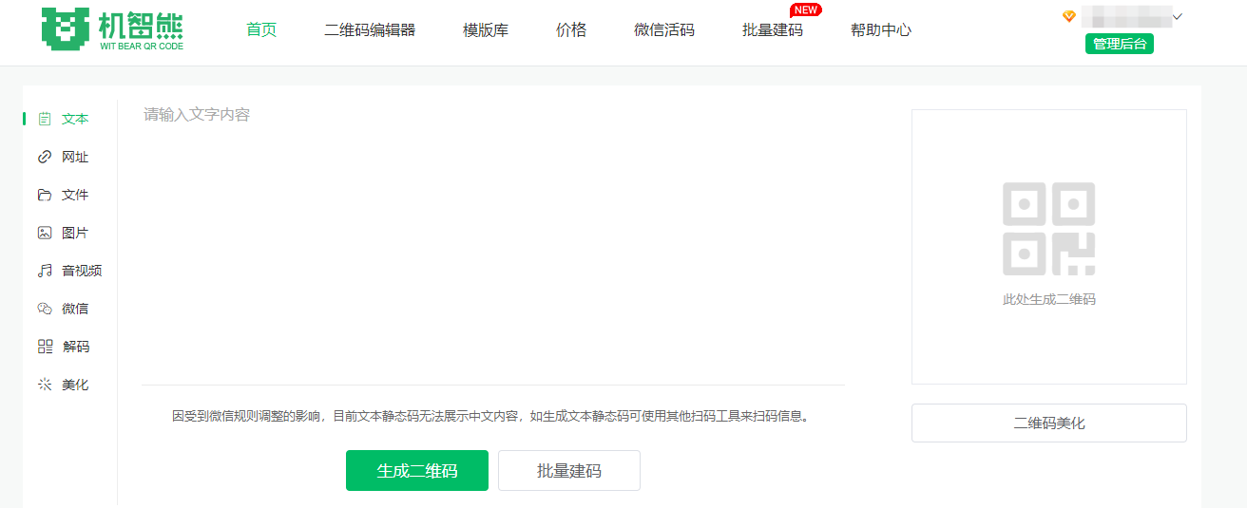Open the 管理后台 admin console button
The height and width of the screenshot is (508, 1247).
1119,44
